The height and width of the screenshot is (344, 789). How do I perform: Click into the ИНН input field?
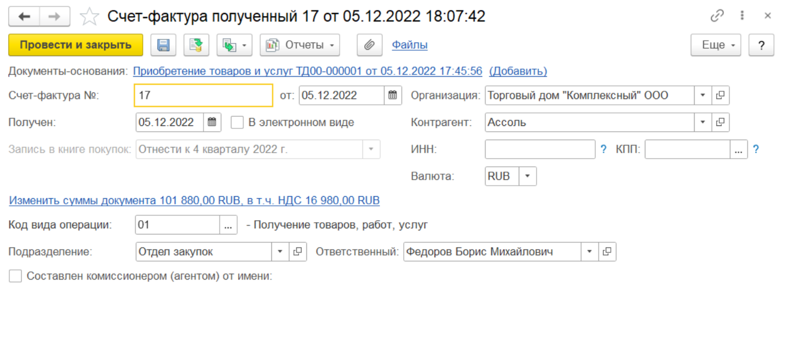[x=540, y=149]
